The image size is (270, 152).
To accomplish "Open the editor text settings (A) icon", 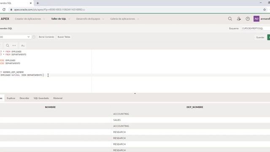I will pos(23,46).
